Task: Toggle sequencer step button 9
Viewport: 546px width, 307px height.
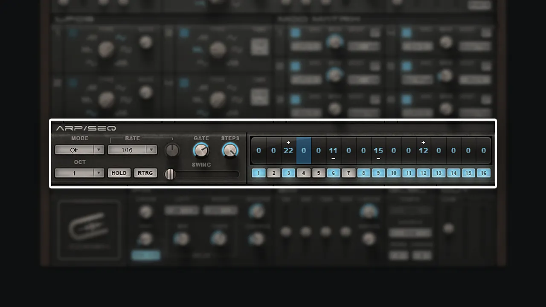Action: [378, 173]
